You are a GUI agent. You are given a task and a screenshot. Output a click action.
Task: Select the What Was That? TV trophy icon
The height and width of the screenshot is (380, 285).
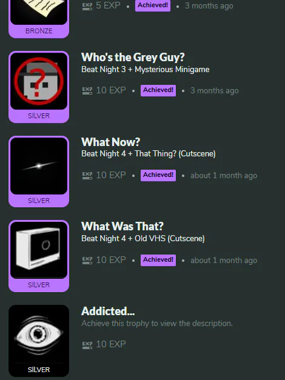click(39, 250)
